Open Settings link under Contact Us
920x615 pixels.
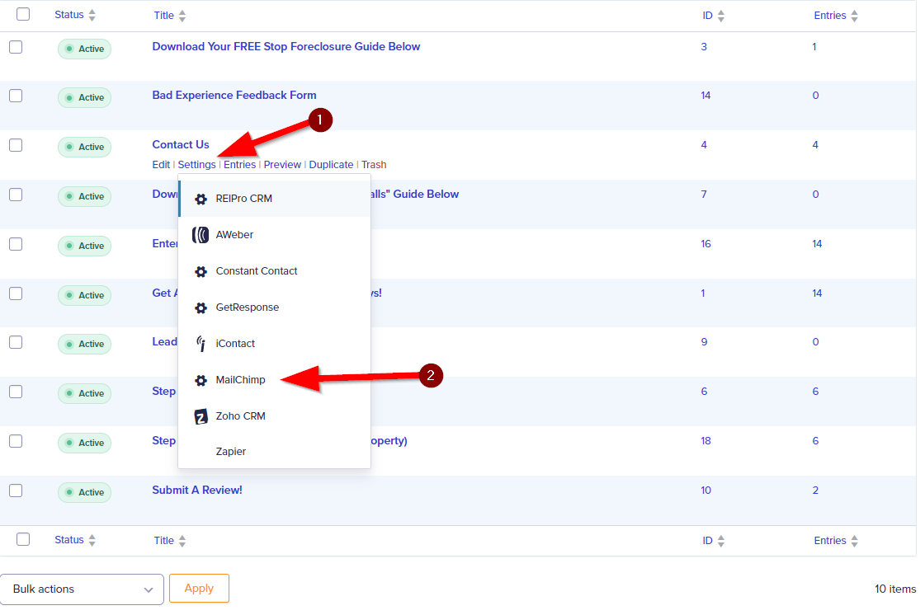[x=196, y=165]
